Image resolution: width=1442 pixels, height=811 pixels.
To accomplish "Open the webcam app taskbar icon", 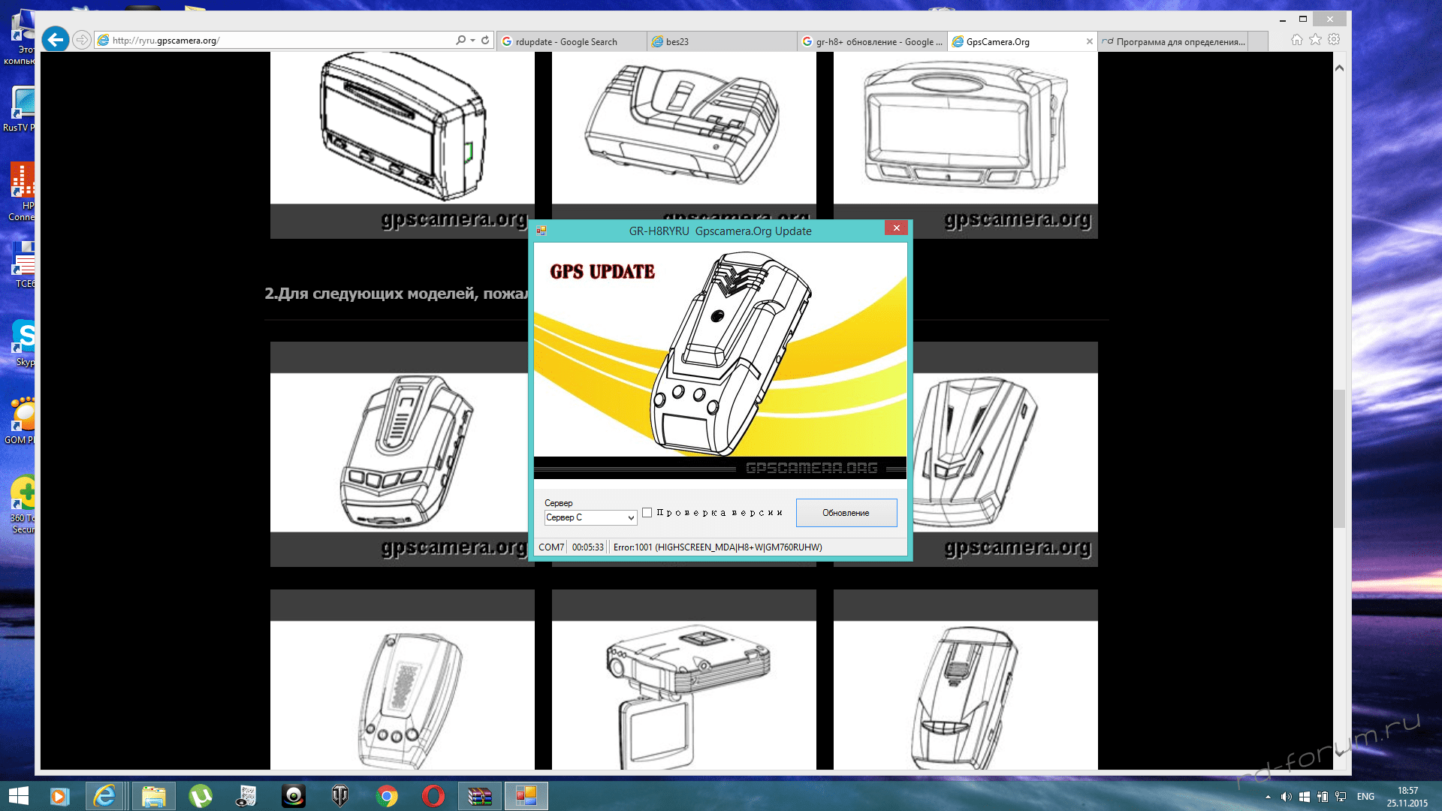I will coord(293,796).
